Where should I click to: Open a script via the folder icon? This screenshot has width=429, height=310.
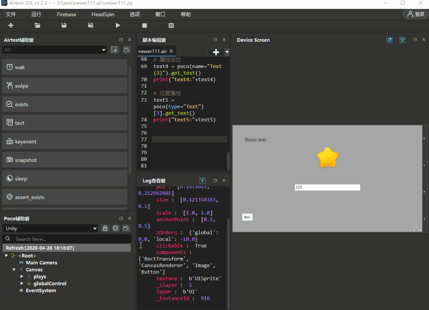click(x=37, y=26)
